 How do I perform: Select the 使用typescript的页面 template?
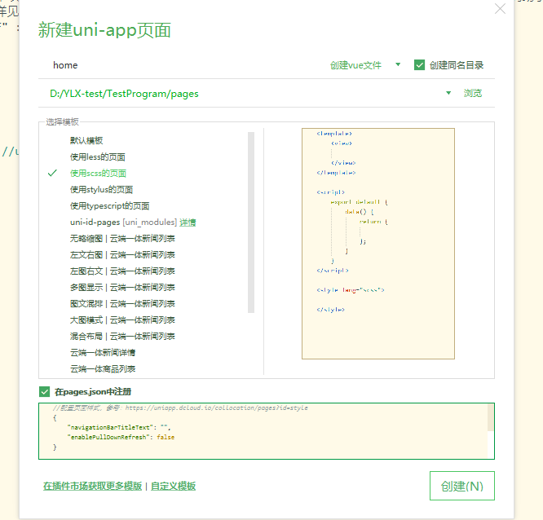point(109,205)
